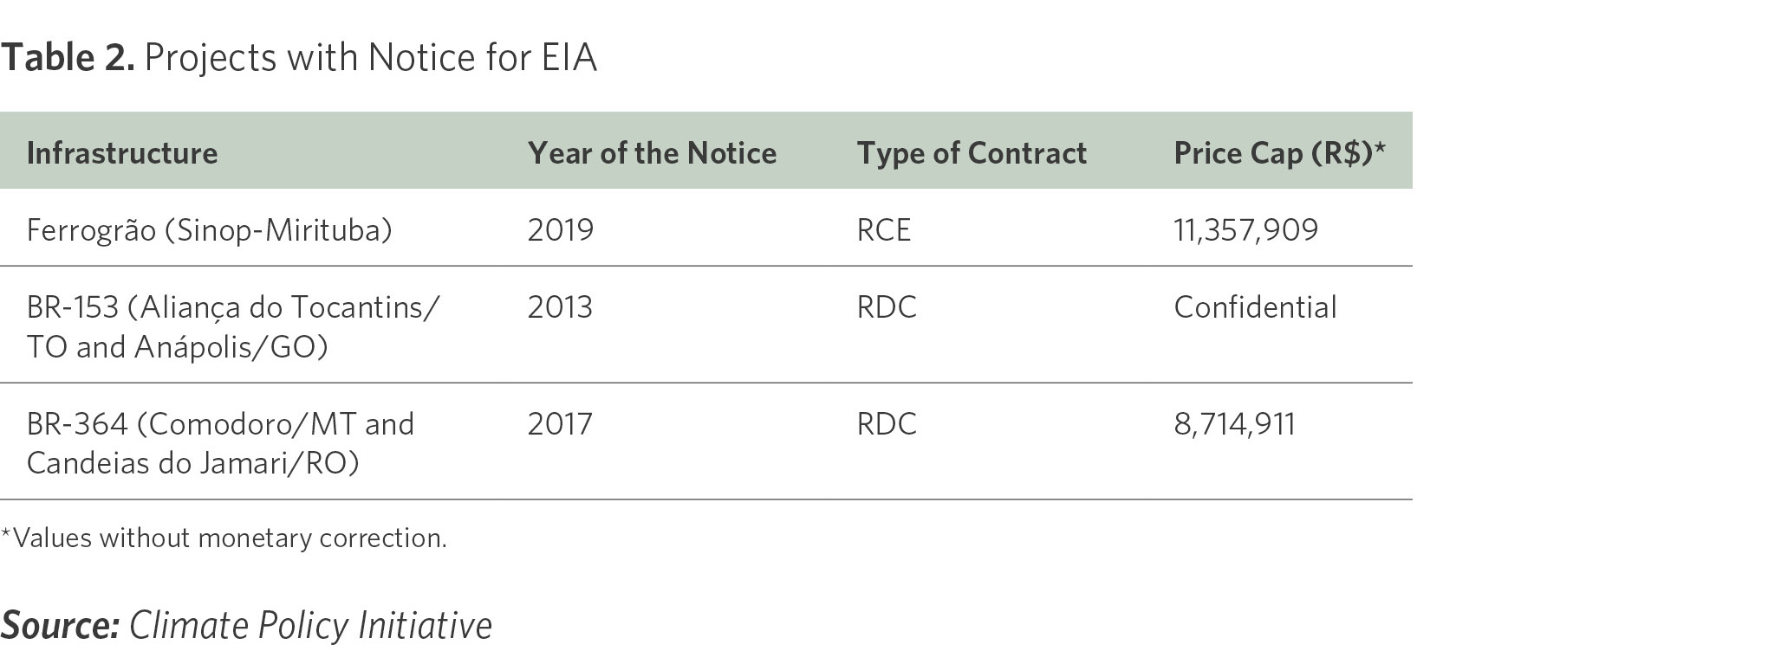Click the 2017 year cell
The height and width of the screenshot is (651, 1781).
pos(560,424)
